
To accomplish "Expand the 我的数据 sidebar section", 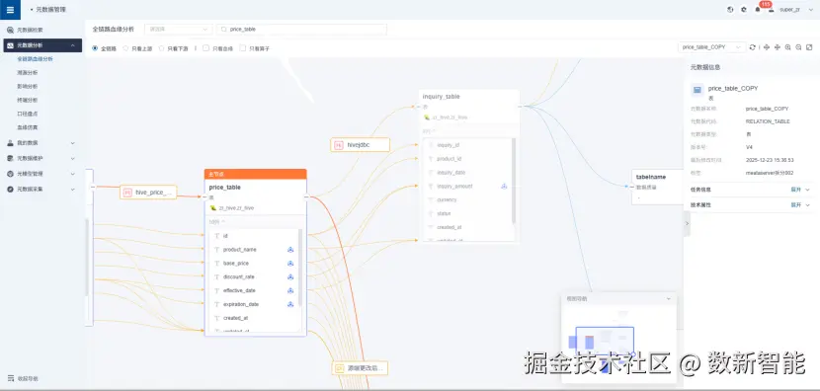I will point(73,143).
